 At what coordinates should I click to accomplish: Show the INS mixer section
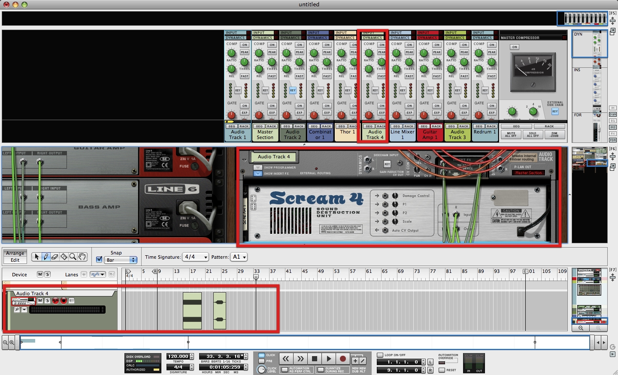(613, 127)
